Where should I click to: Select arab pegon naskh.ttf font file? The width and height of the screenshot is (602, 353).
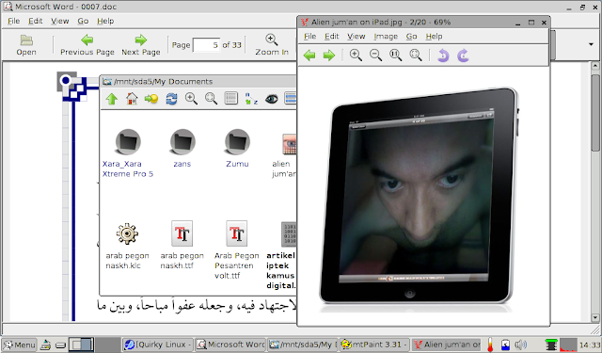point(182,246)
